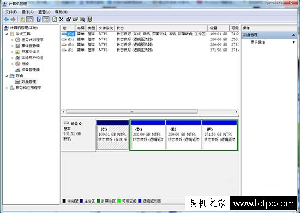Click the 磁盘 0 disk label box
The width and height of the screenshot is (300, 213).
[x=79, y=135]
